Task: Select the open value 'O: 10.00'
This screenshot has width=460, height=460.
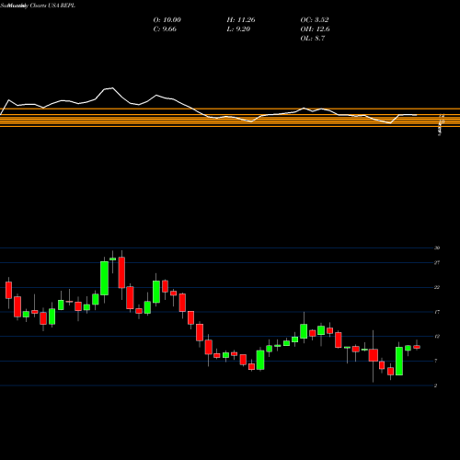Action: tap(167, 20)
